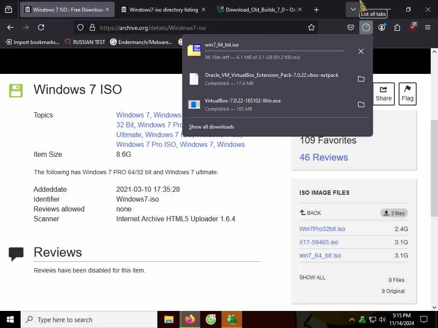Click the archive.org URL address field
The image size is (438, 328).
pos(195,28)
